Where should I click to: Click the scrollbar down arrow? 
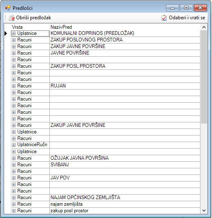pyautogui.click(x=204, y=211)
